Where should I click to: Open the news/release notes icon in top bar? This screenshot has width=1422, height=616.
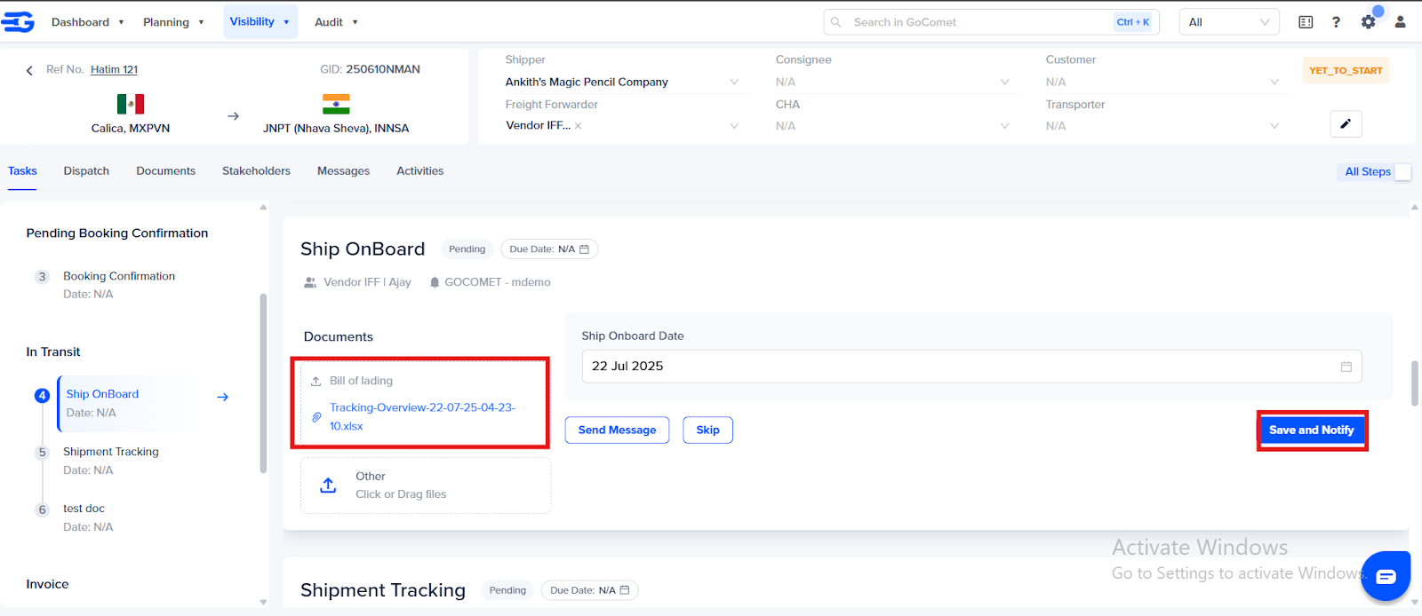1306,22
